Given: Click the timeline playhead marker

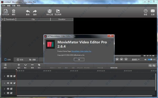Looking at the screenshot, I should pos(16,70).
